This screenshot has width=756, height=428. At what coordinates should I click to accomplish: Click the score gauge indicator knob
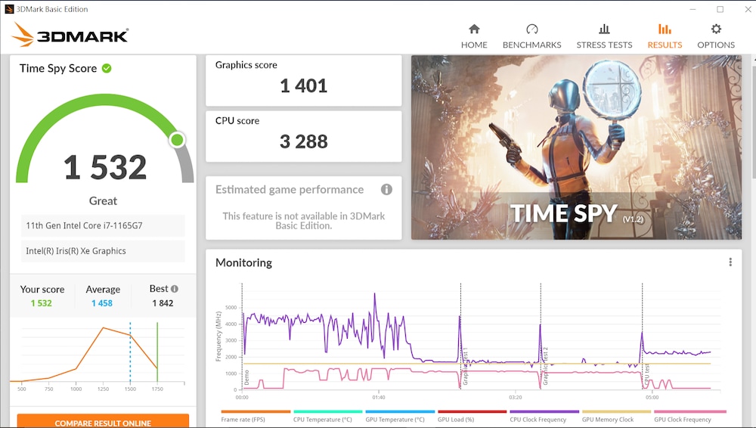coord(177,140)
